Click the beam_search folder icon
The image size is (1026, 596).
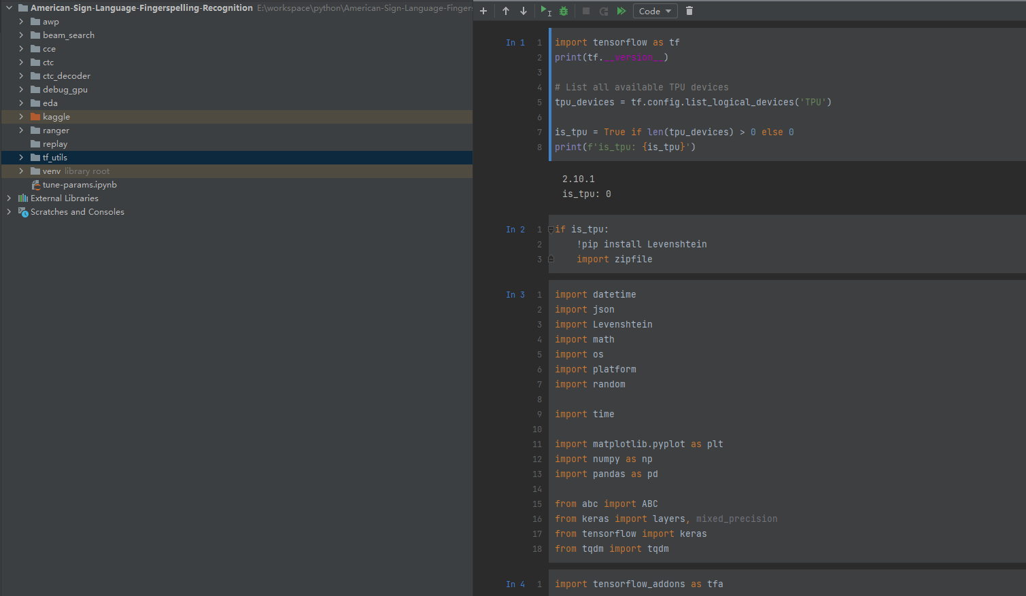point(35,35)
